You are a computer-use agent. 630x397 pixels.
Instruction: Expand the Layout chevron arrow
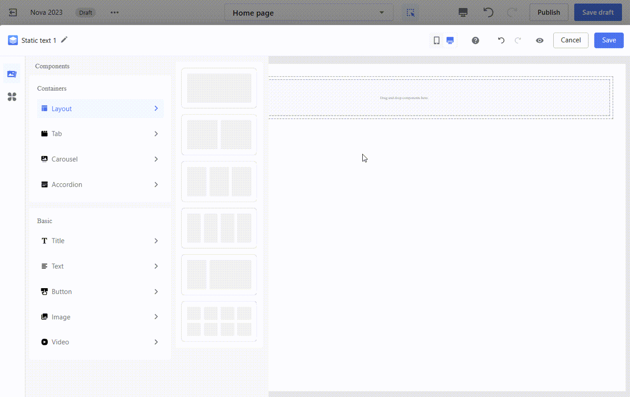(156, 108)
